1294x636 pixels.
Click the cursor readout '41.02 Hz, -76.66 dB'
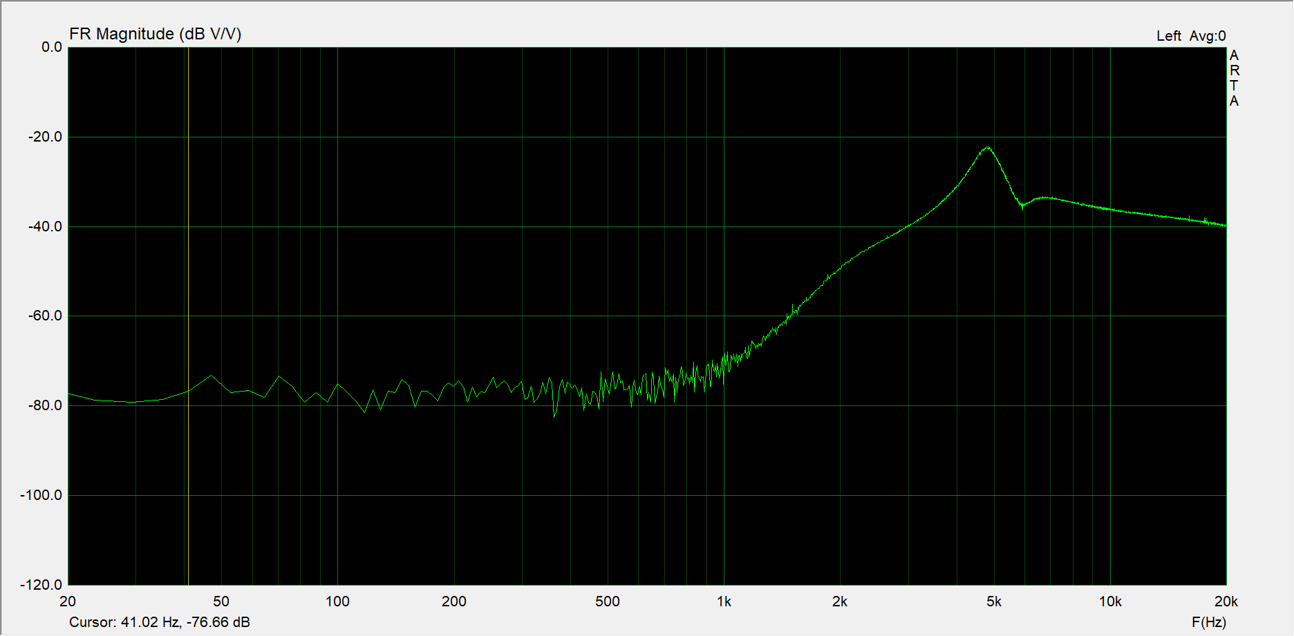(x=185, y=622)
